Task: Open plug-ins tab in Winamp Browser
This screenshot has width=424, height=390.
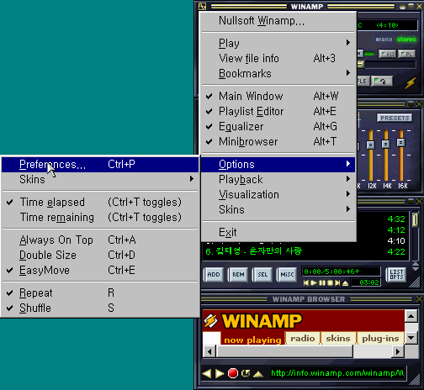Action: [380, 339]
